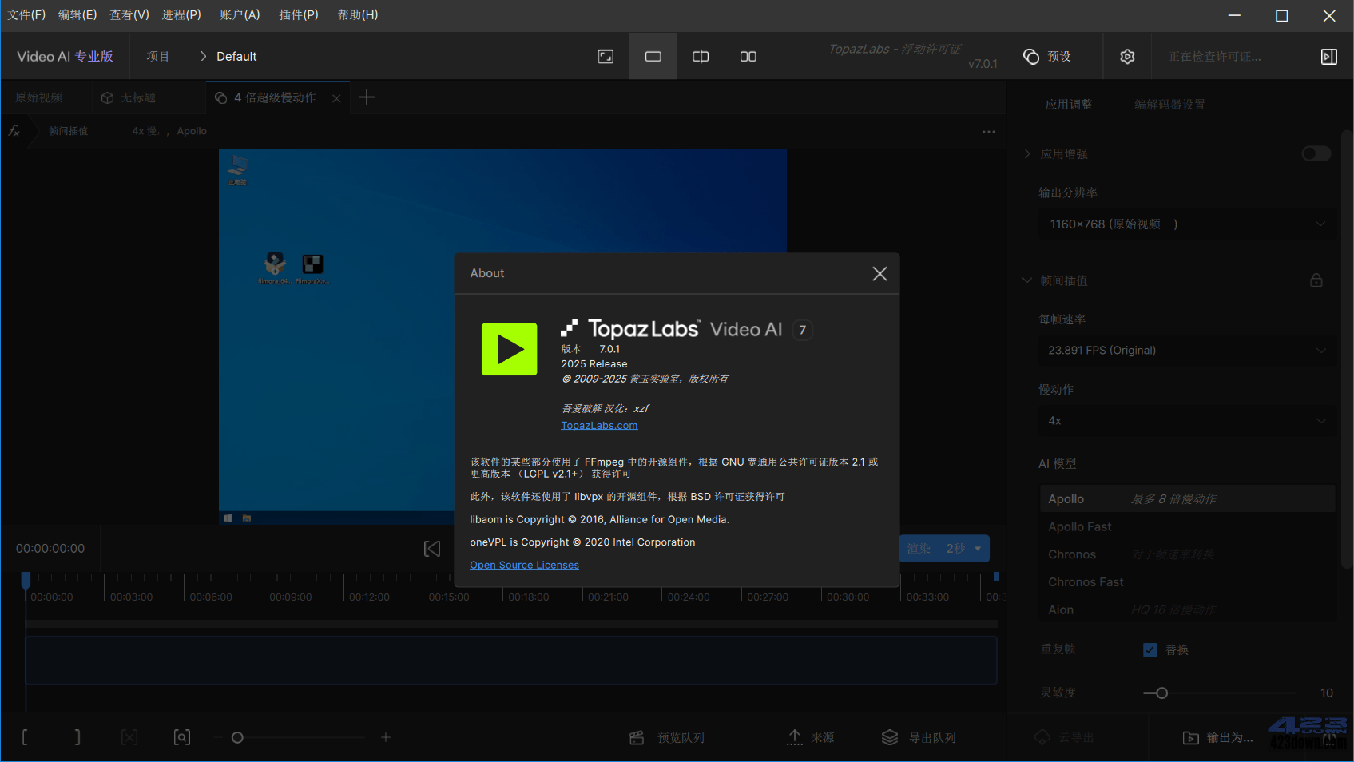This screenshot has width=1354, height=762.
Task: Set trim in-point bracket icon
Action: [x=25, y=737]
